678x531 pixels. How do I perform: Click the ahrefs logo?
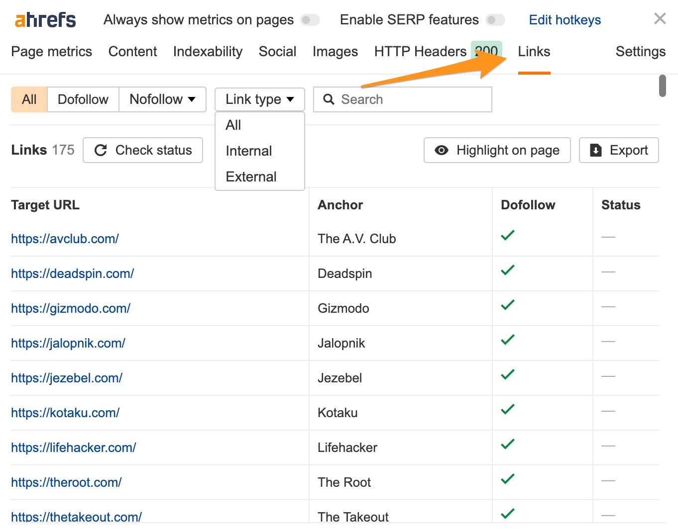click(x=44, y=19)
